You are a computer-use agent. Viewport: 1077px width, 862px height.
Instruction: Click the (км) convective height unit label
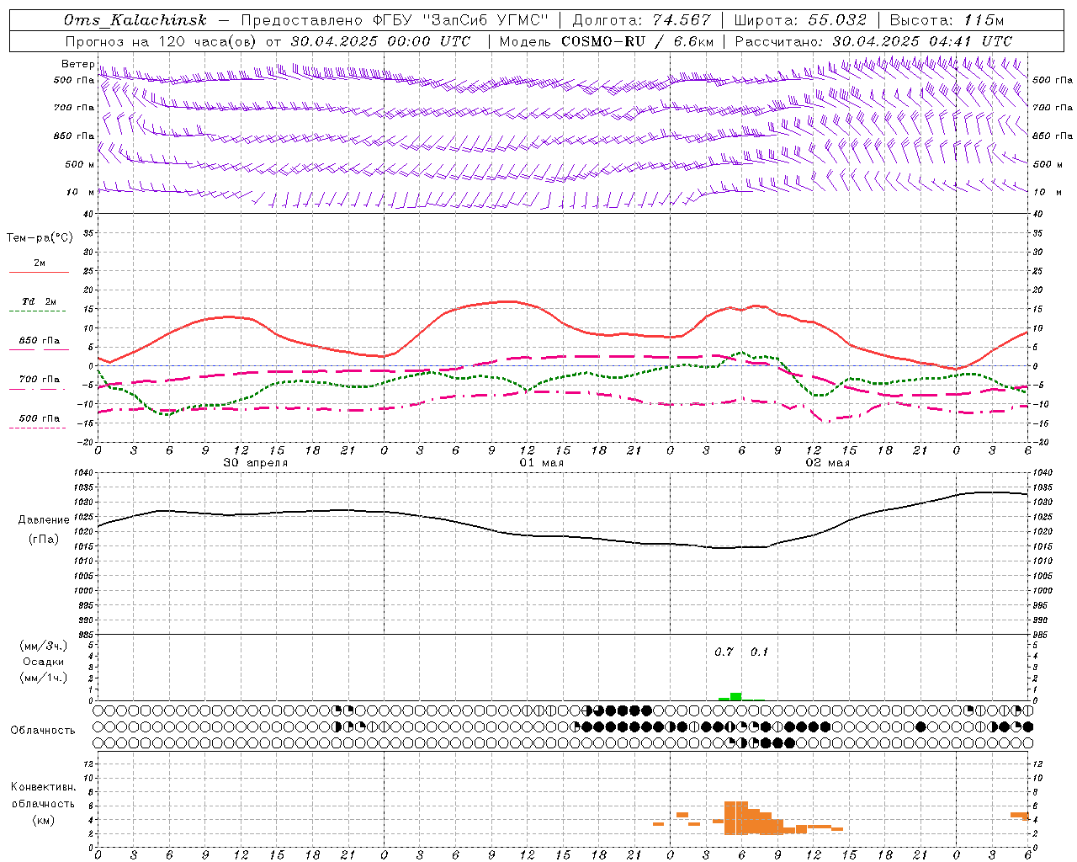click(44, 820)
